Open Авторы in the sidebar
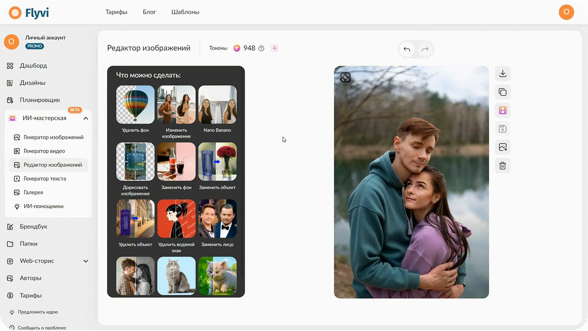Viewport: 588px width, 331px height. (24, 278)
